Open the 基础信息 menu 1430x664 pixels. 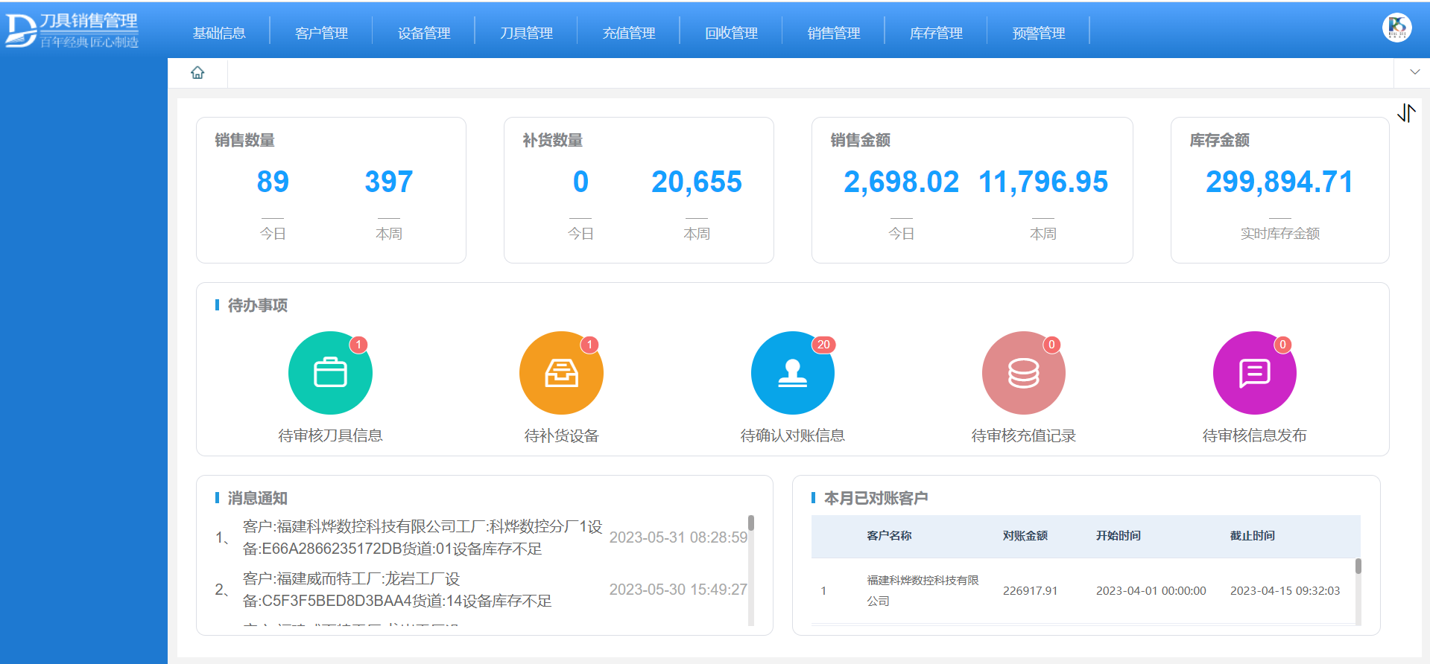tap(219, 33)
